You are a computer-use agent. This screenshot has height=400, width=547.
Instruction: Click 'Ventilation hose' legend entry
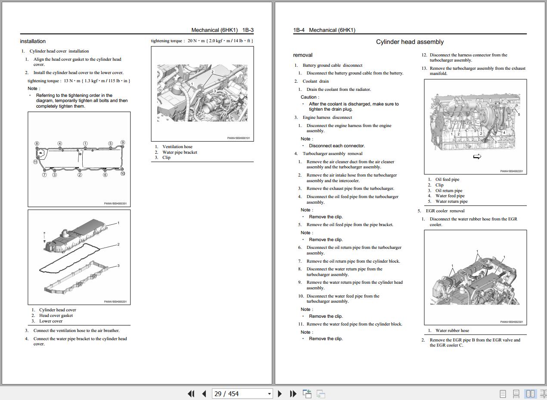[x=177, y=147]
